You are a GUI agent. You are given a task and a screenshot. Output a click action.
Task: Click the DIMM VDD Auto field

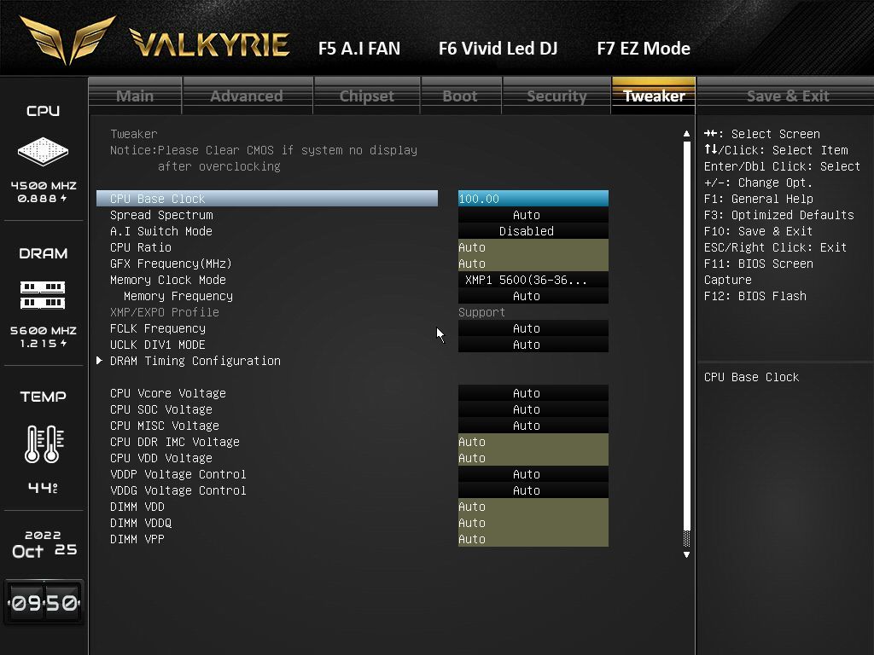[533, 507]
